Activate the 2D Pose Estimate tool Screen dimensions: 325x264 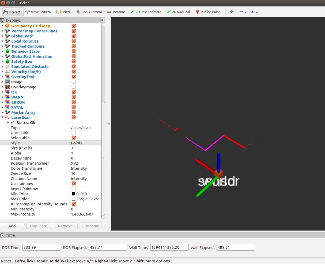(x=146, y=12)
